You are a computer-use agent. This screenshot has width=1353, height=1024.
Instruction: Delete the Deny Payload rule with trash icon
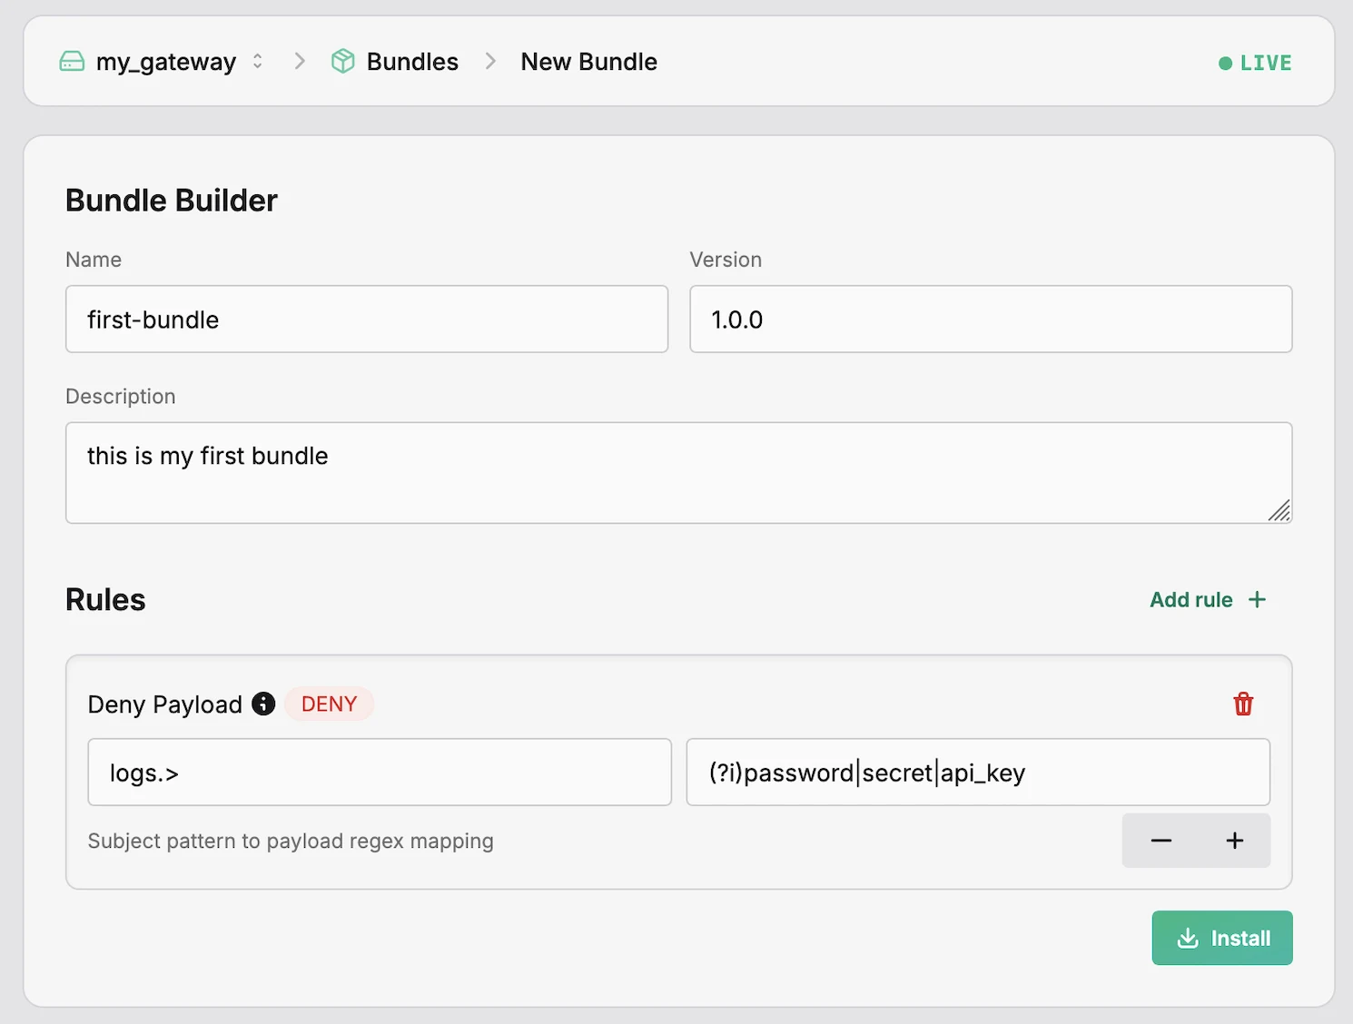click(1243, 704)
